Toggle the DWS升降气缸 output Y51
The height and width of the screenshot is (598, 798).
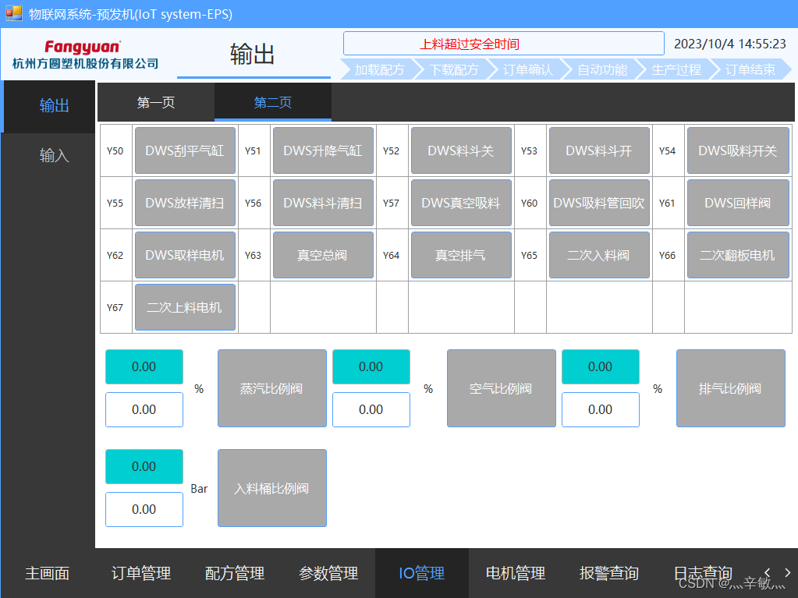point(323,150)
